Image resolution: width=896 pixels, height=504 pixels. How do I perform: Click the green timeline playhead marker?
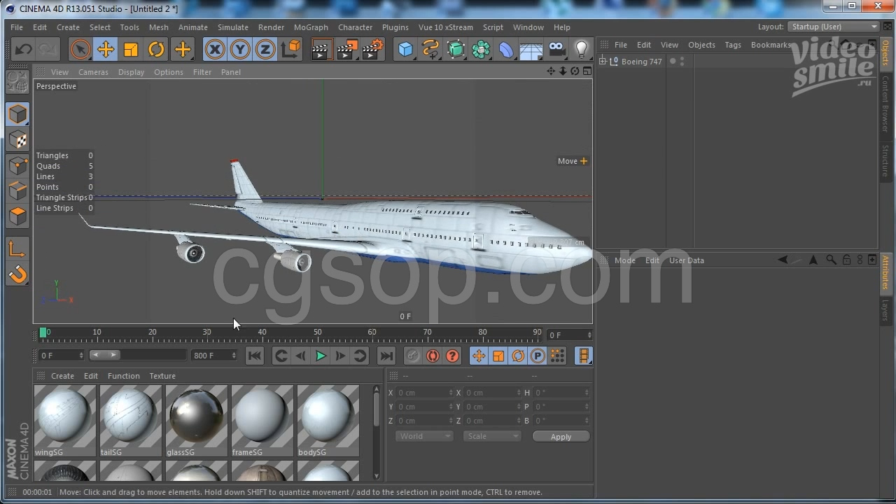click(43, 332)
